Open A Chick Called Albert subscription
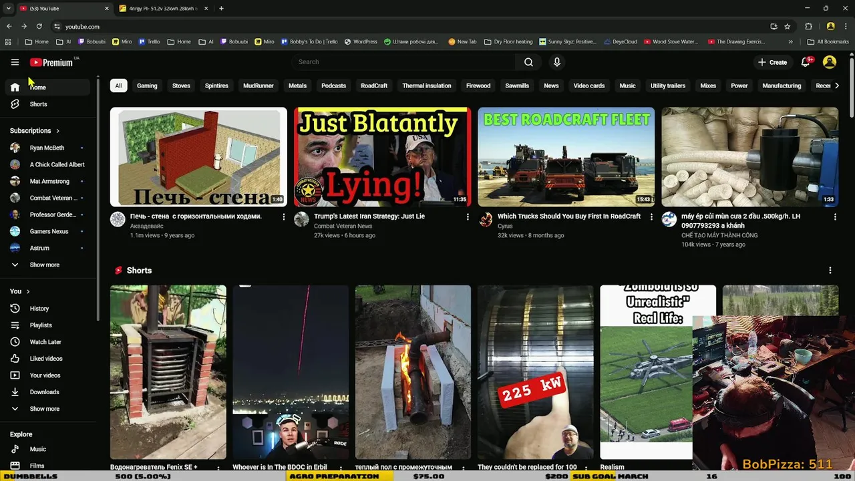 [x=48, y=164]
